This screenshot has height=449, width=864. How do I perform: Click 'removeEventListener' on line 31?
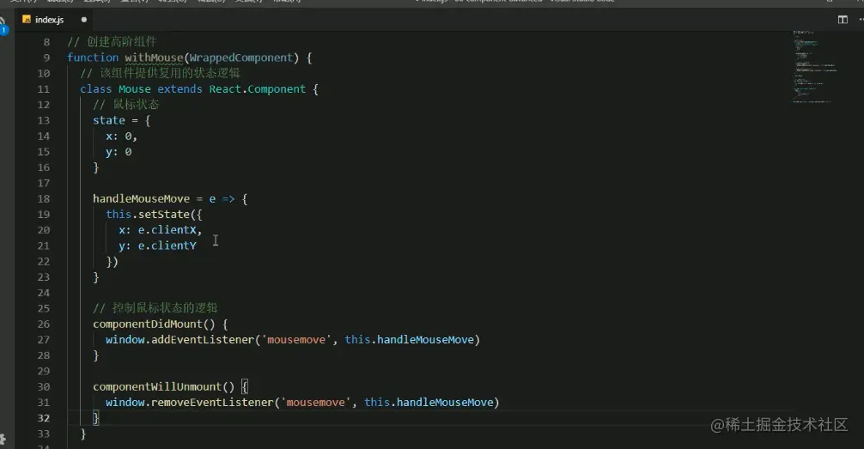212,403
